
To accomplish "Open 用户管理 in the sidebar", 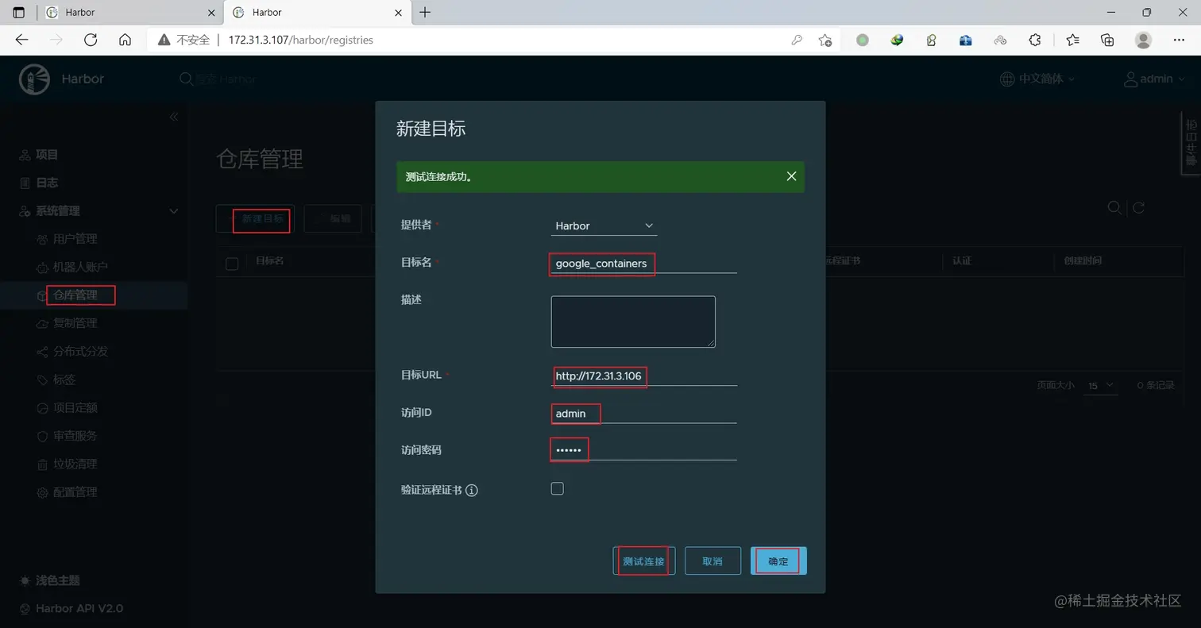I will coord(75,239).
